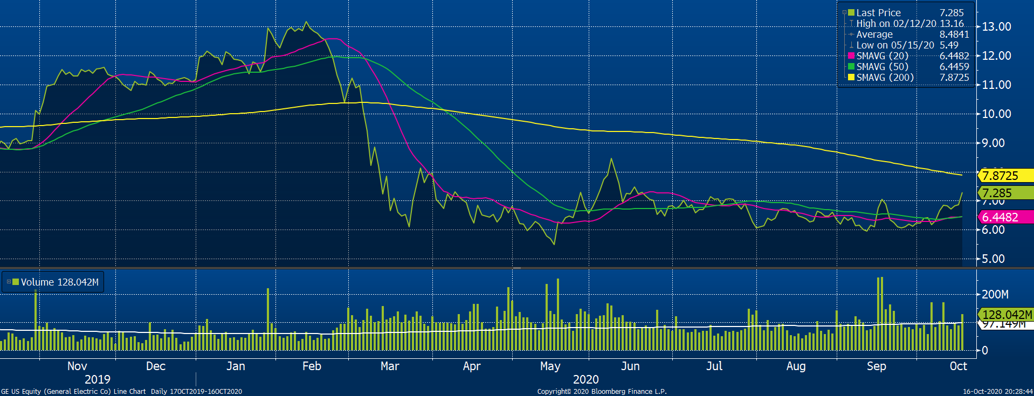This screenshot has height=396, width=1034.
Task: Click the Volume 128.042M legend label
Action: click(59, 282)
